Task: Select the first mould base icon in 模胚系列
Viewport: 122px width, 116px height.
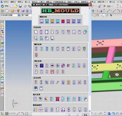Action: pos(42,21)
